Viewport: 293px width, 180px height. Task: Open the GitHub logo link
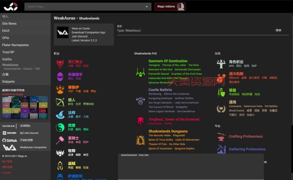(x=9, y=140)
